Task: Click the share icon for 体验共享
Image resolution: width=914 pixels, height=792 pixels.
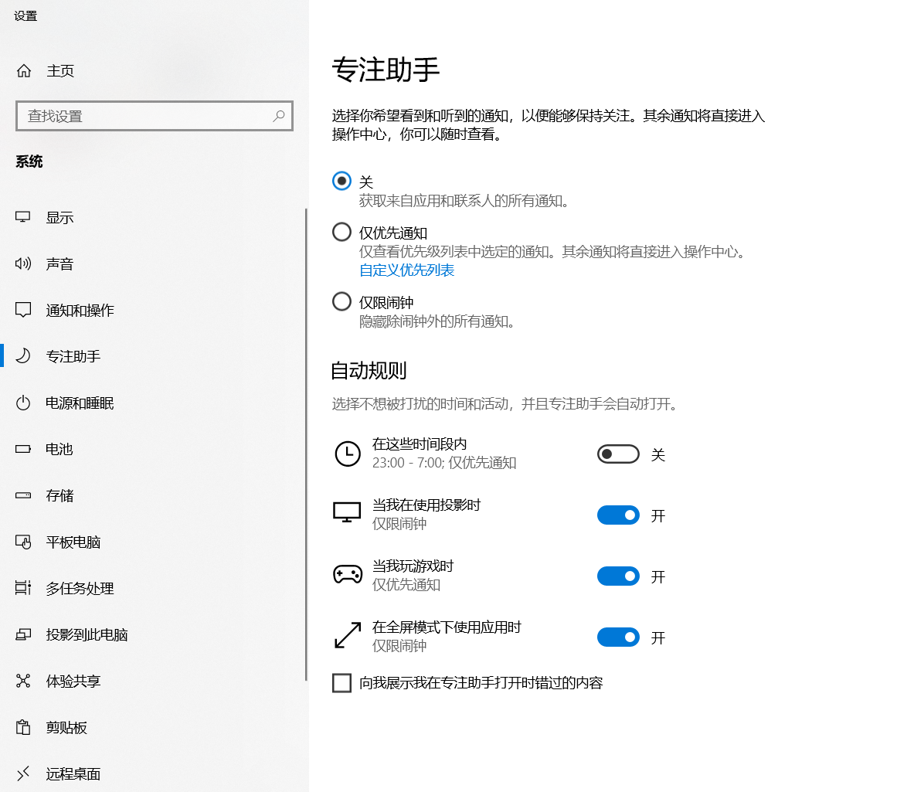Action: click(x=22, y=681)
